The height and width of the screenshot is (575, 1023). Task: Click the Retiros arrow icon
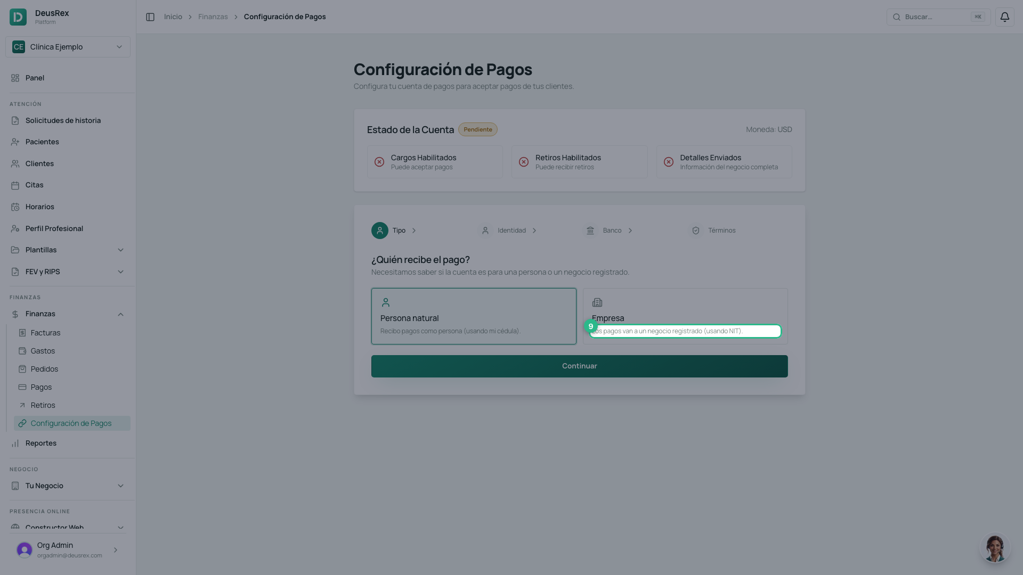pos(22,406)
